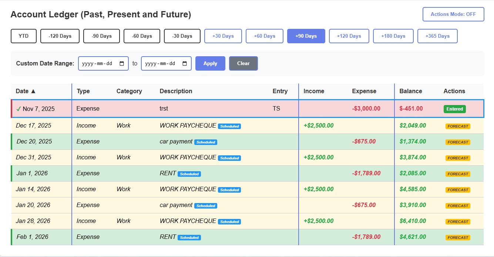Select the YTD range filter
The width and height of the screenshot is (494, 257).
(x=24, y=36)
